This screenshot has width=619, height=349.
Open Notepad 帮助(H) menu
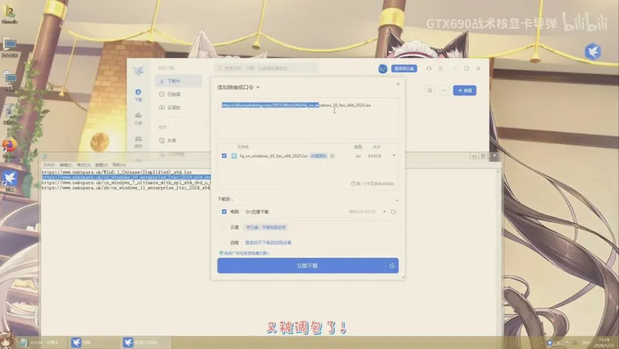pyautogui.click(x=119, y=165)
